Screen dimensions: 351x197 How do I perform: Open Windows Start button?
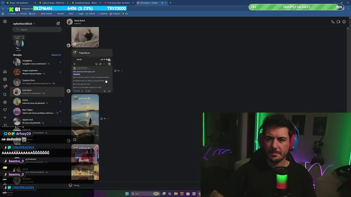point(127,194)
